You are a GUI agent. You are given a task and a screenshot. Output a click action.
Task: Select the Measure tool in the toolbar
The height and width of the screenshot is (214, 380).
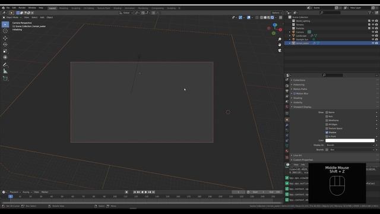5,71
